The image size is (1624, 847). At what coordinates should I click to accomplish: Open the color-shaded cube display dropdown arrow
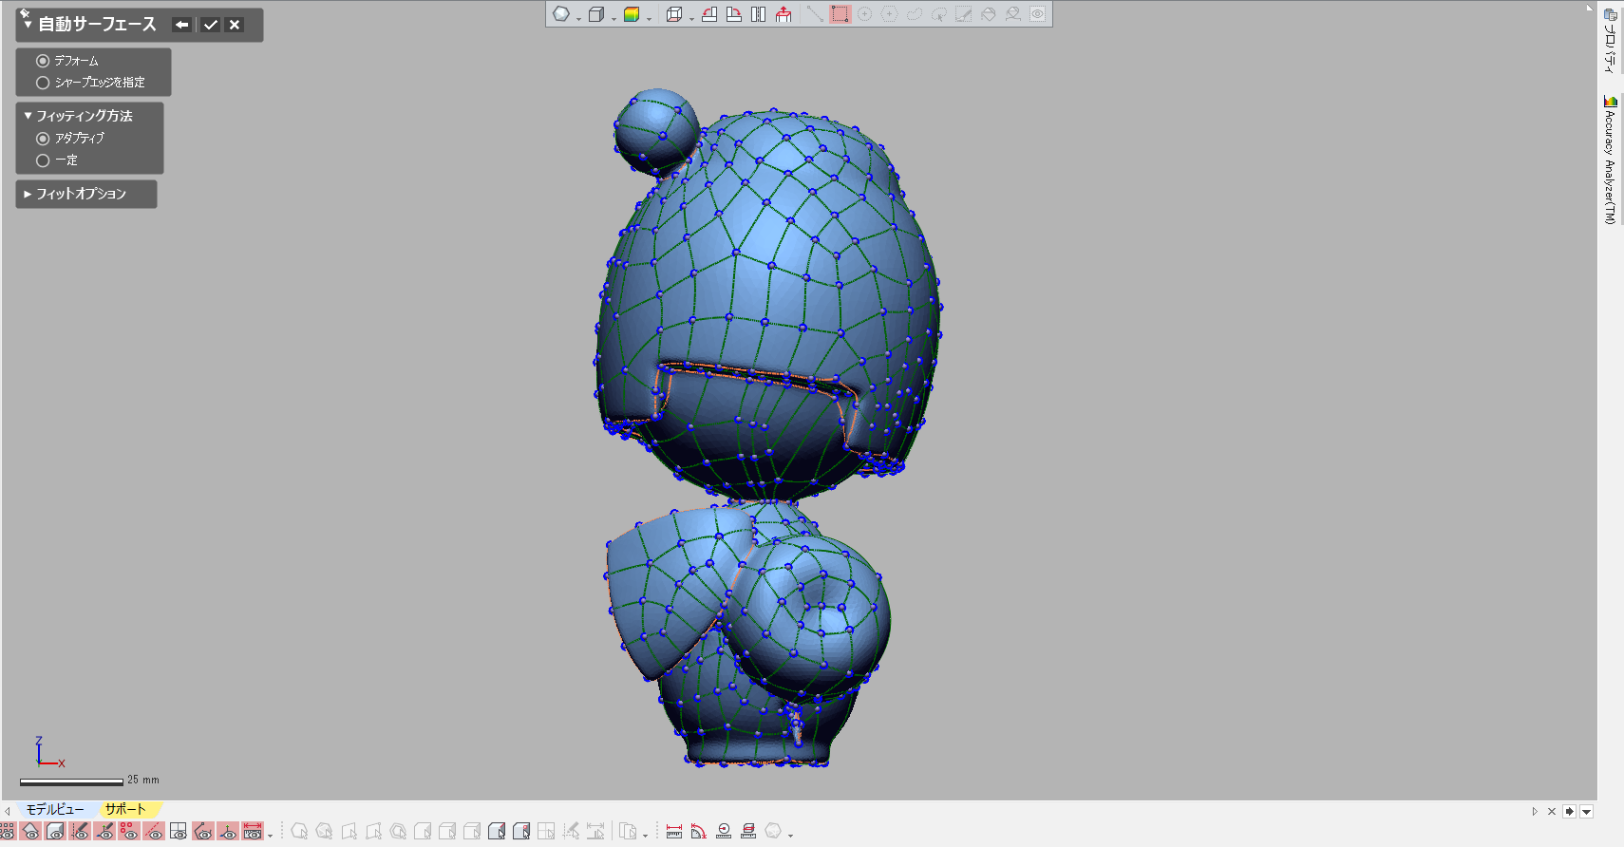650,18
